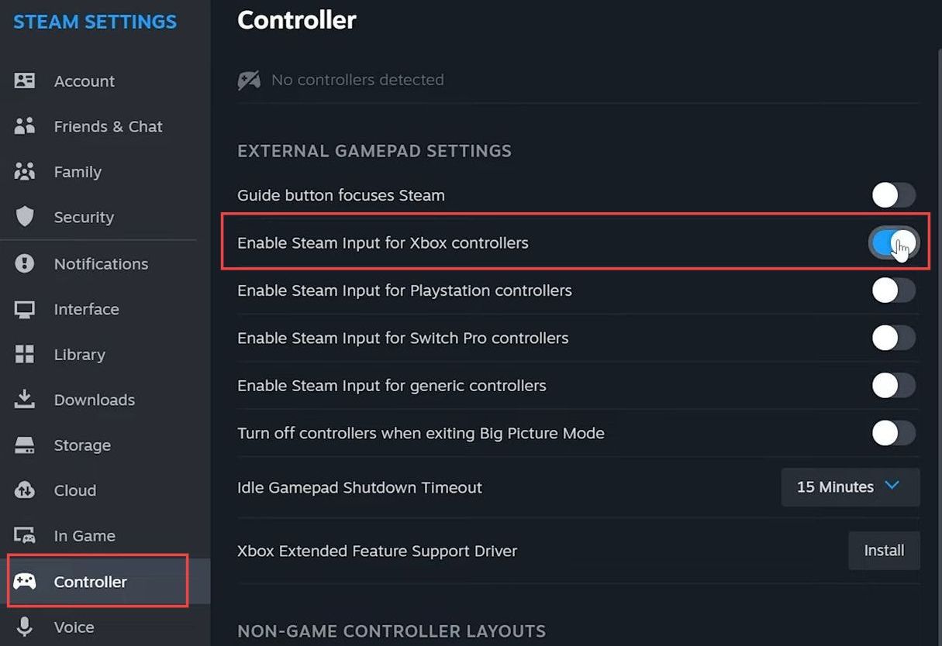
Task: Open Library settings via its icon
Action: coord(23,355)
